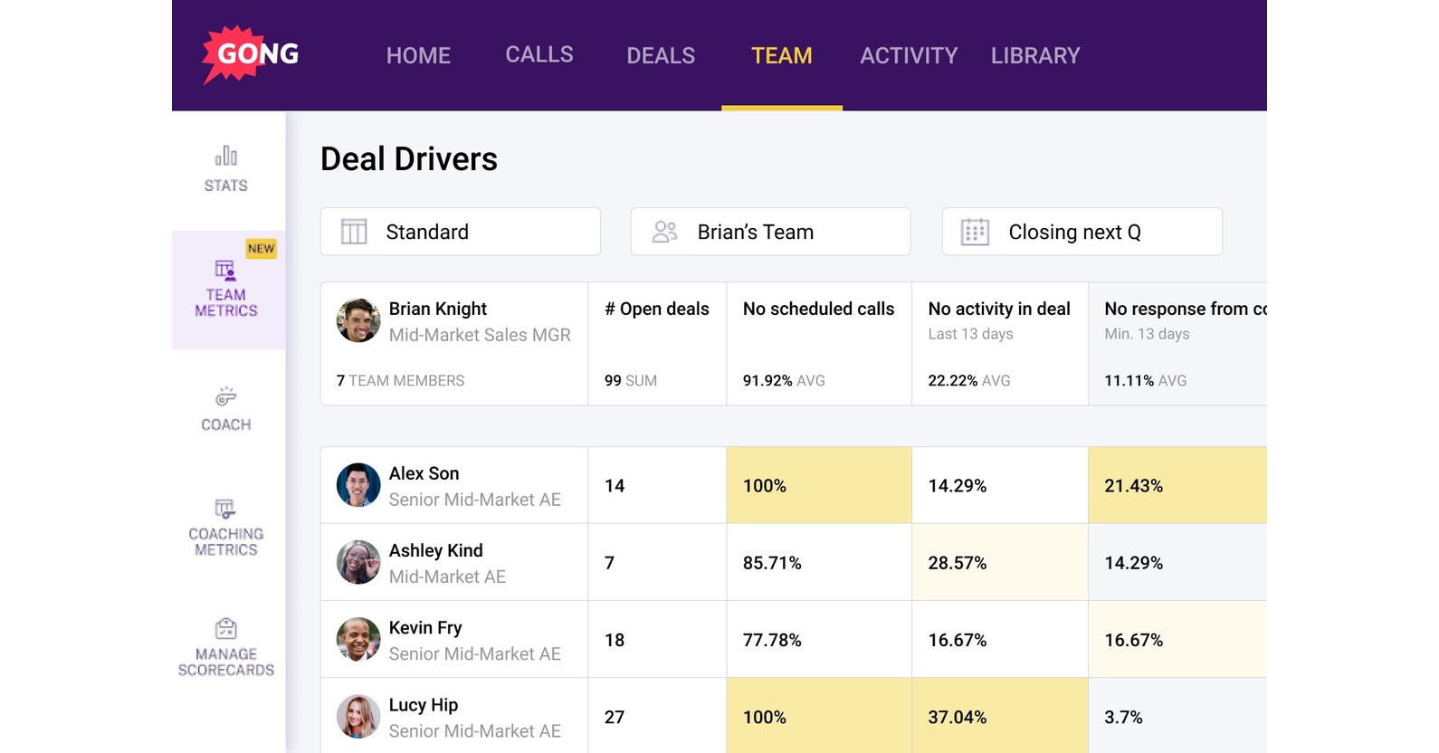Click the 22.22% AVG summary value
Screen dimensions: 1439x753
pos(969,381)
